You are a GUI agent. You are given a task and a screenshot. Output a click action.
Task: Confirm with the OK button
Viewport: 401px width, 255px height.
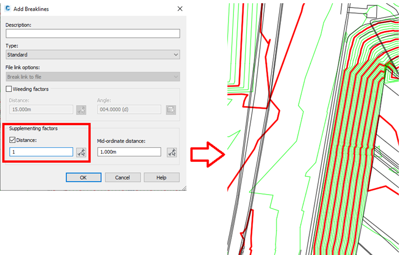[x=84, y=177]
